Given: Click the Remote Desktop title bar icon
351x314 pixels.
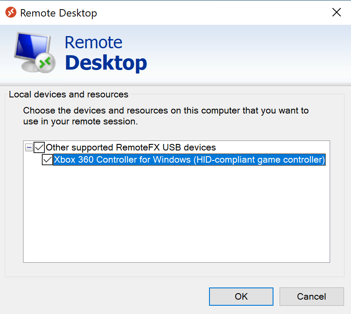Looking at the screenshot, I should click(x=11, y=13).
